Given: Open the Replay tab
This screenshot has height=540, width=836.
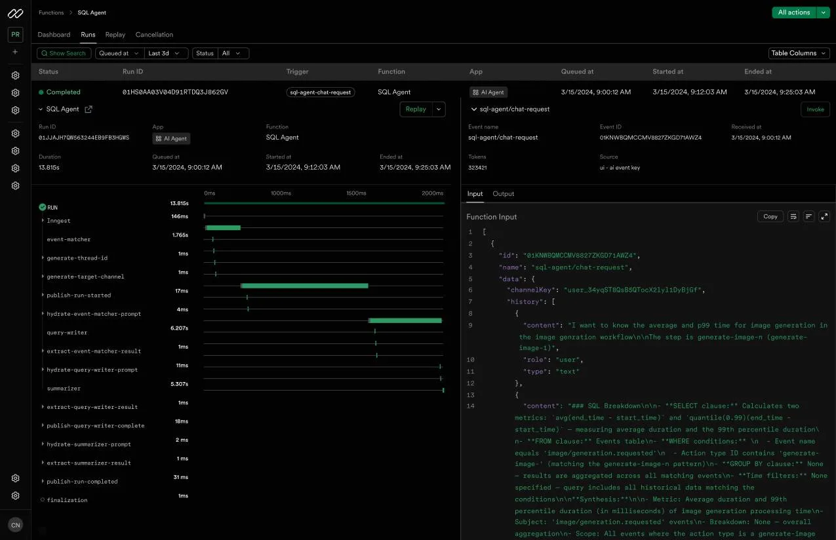Looking at the screenshot, I should pyautogui.click(x=115, y=35).
